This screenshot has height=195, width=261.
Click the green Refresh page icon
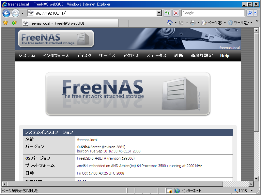(x=167, y=13)
